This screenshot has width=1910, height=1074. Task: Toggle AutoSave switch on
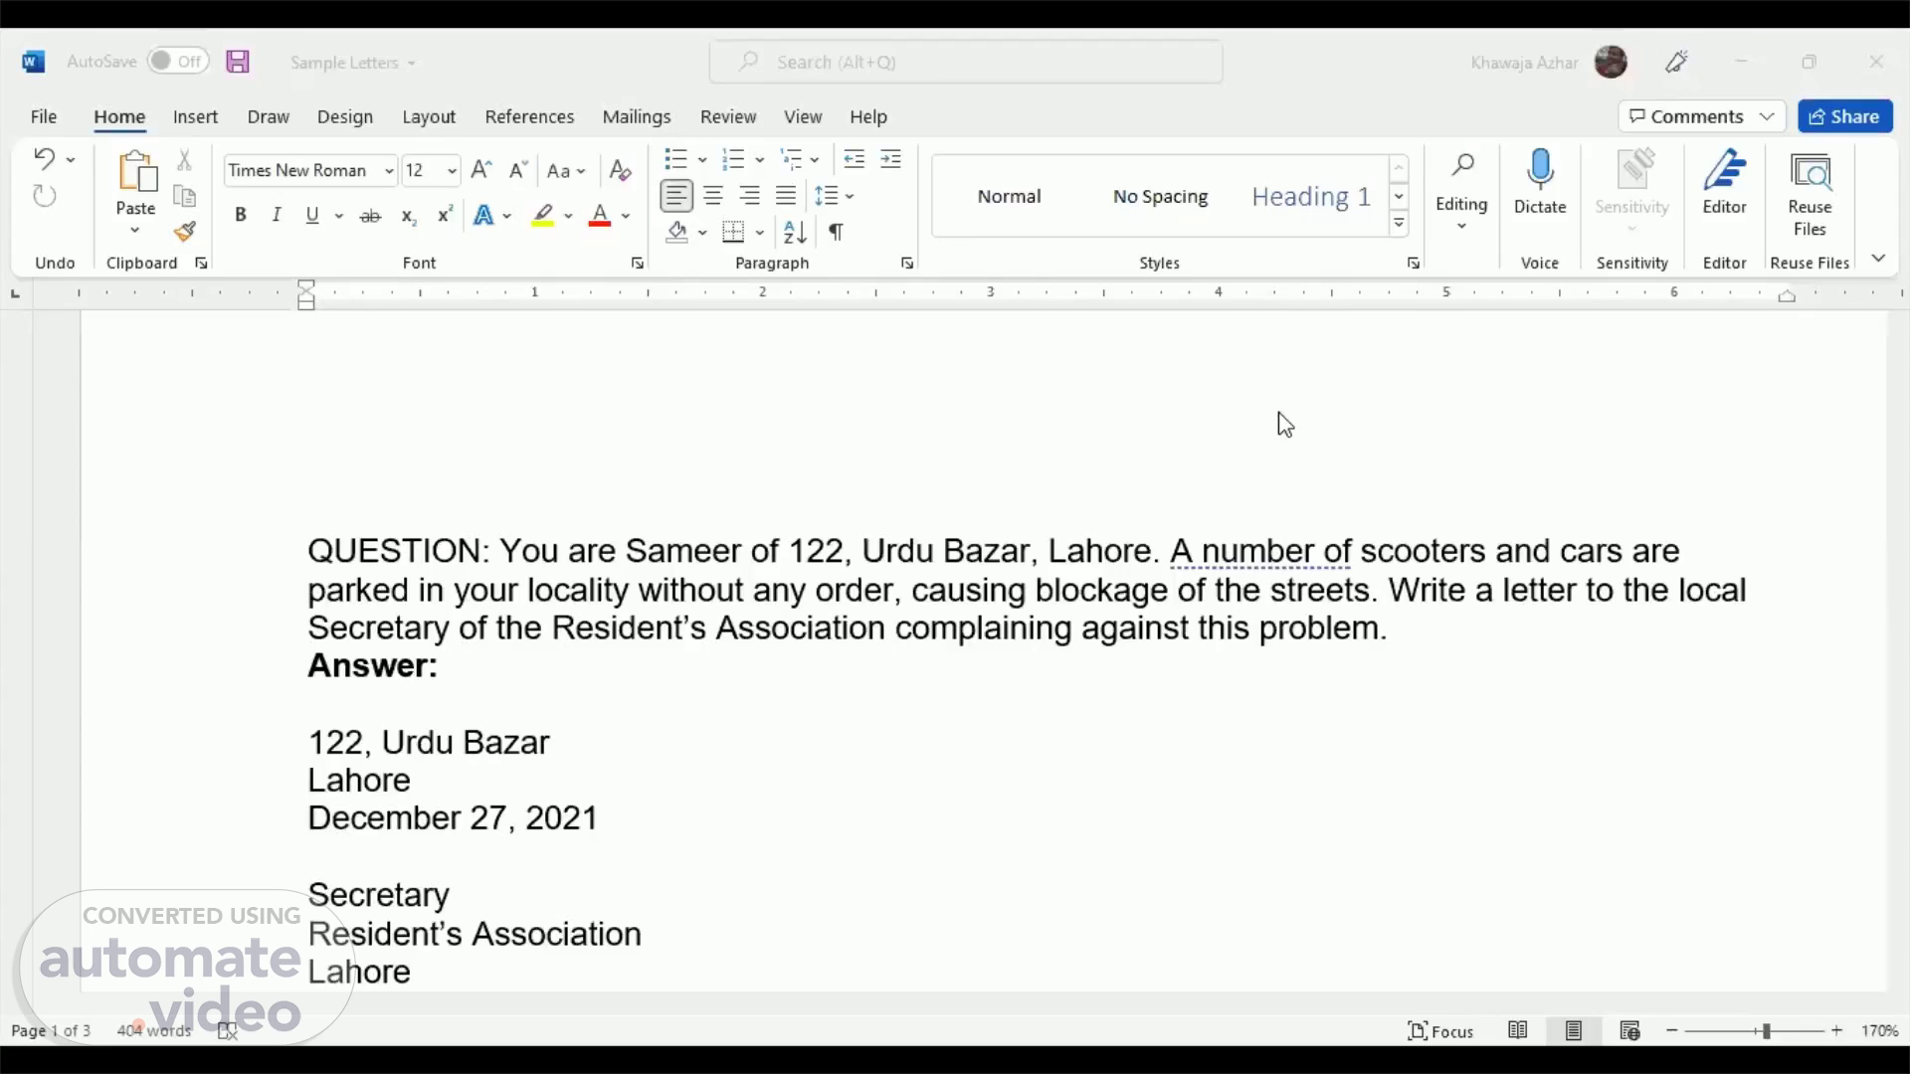tap(178, 62)
